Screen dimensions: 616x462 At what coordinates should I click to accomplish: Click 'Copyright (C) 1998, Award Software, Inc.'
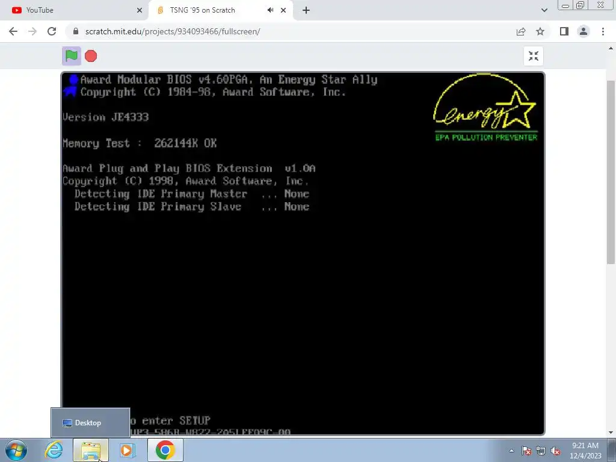(186, 181)
